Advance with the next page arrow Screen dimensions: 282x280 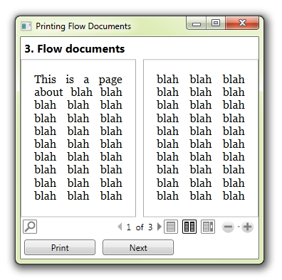160,227
